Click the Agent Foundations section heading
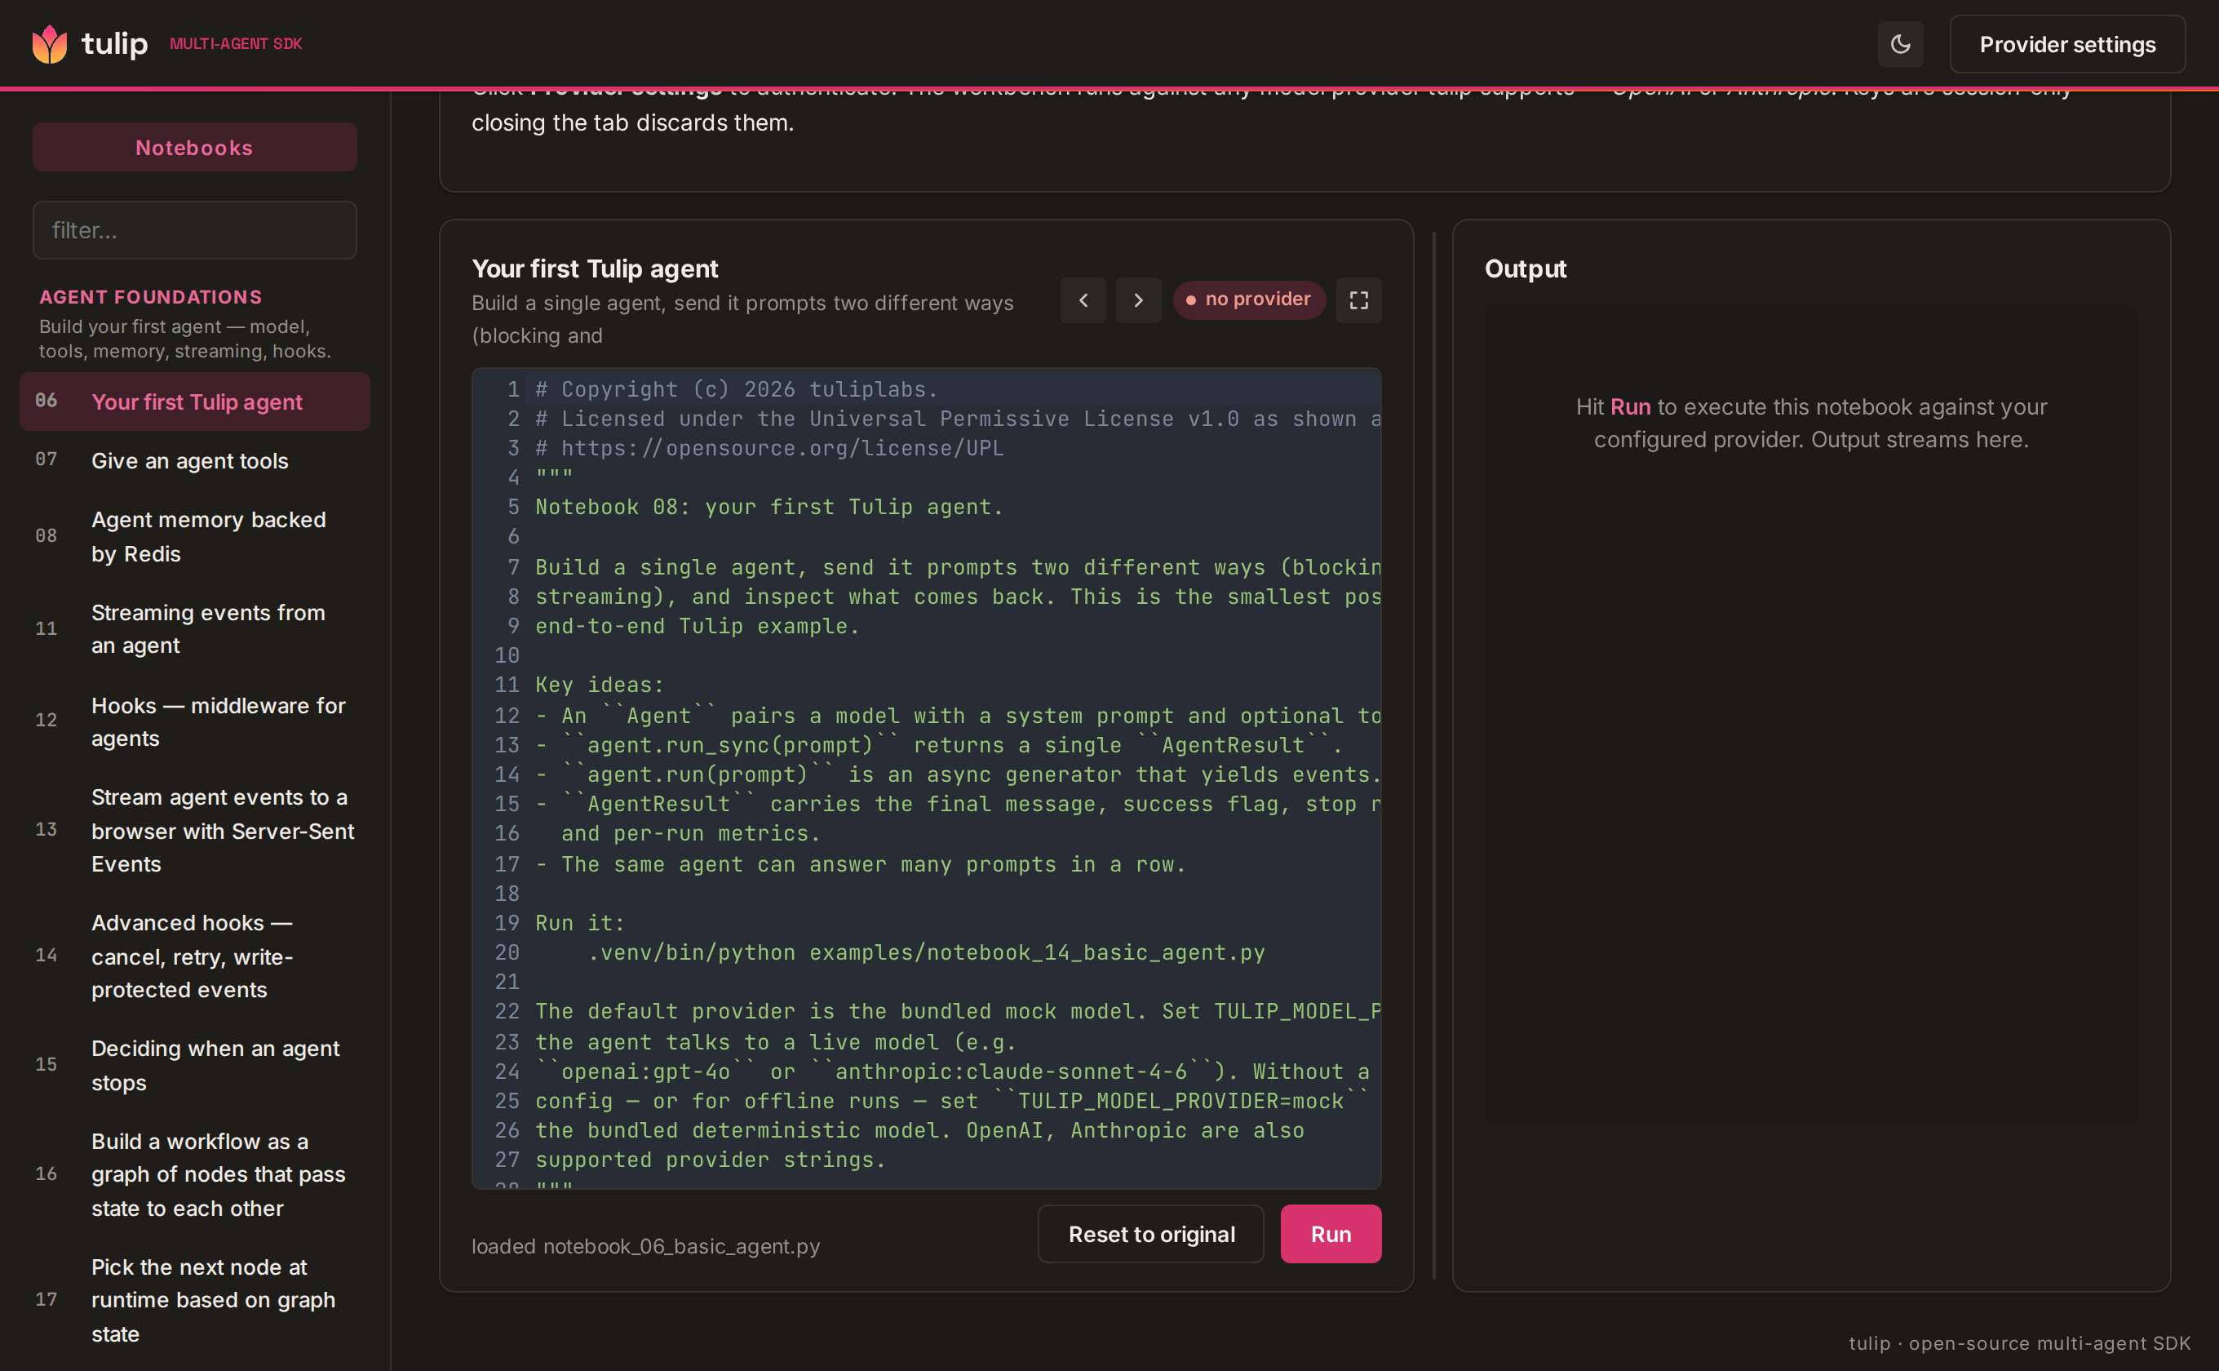This screenshot has height=1371, width=2219. click(150, 296)
